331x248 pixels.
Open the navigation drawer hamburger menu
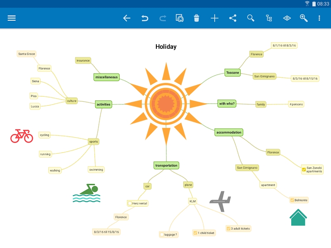pos(11,18)
